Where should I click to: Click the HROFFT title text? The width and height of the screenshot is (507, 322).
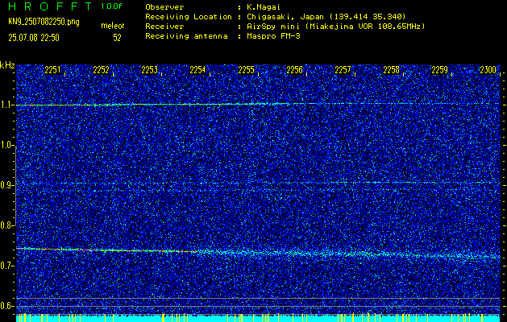[x=50, y=6]
